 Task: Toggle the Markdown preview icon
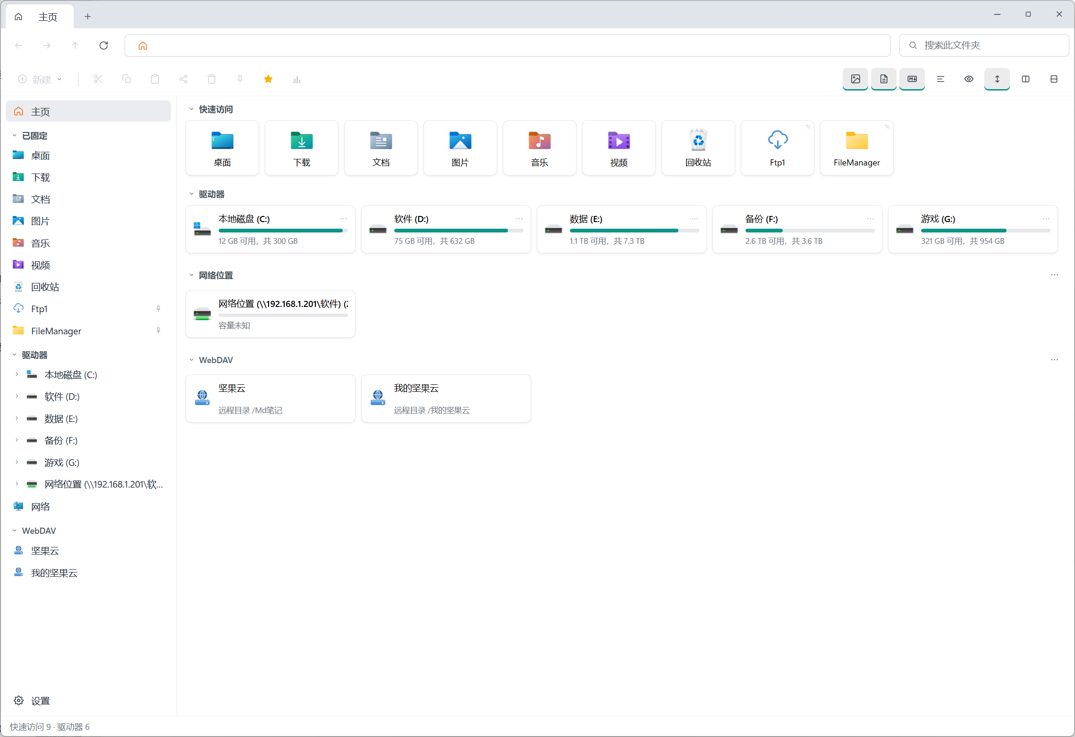click(912, 79)
